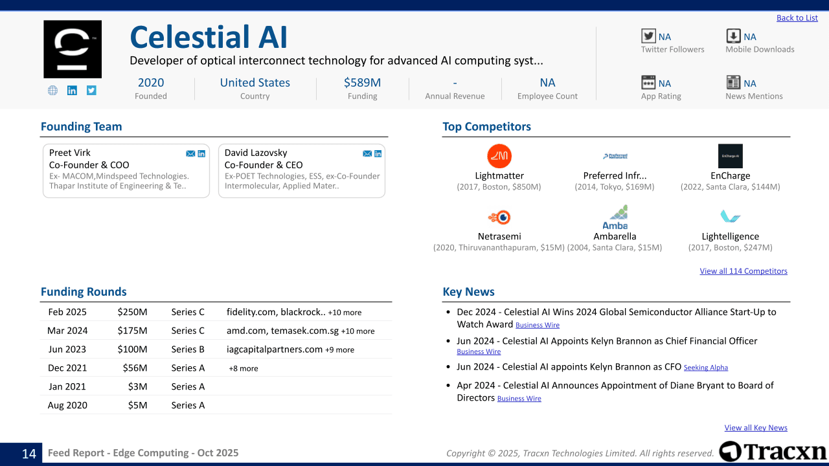This screenshot has width=829, height=466.
Task: Click the +8 more investors text
Action: pyautogui.click(x=244, y=369)
